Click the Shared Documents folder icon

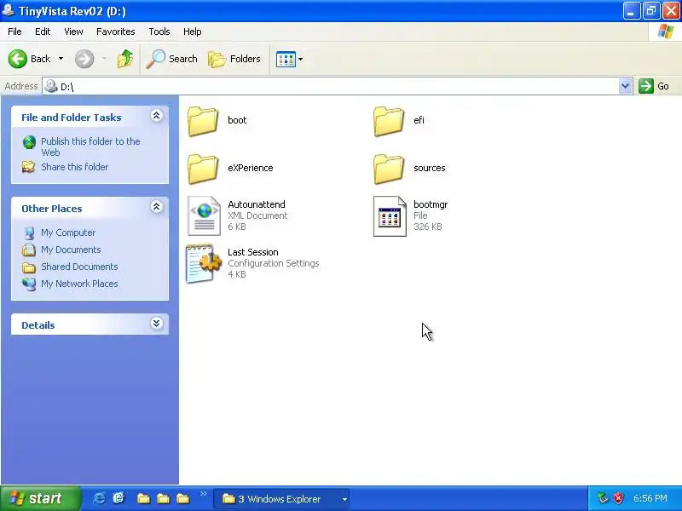click(29, 267)
